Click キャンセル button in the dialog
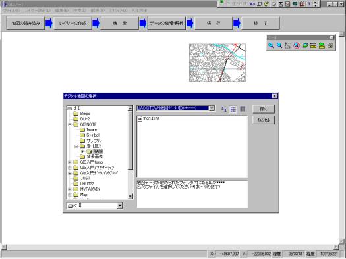The image size is (346, 259). tap(264, 120)
